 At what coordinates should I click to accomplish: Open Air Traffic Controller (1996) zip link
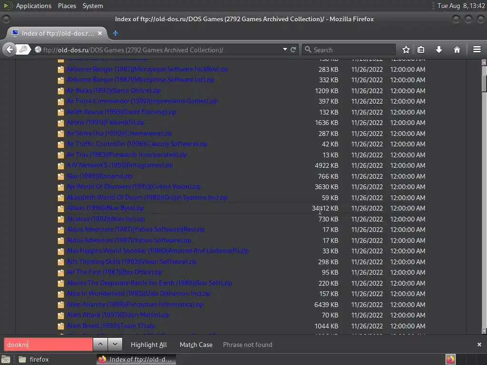[136, 144]
